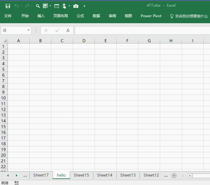210x185 pixels.
Task: Click the new sheet plus icon
Action: tap(174, 175)
